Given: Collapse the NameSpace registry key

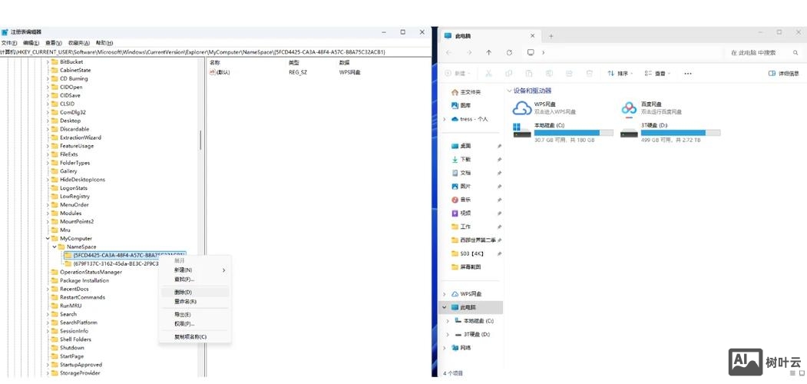Looking at the screenshot, I should pyautogui.click(x=54, y=247).
